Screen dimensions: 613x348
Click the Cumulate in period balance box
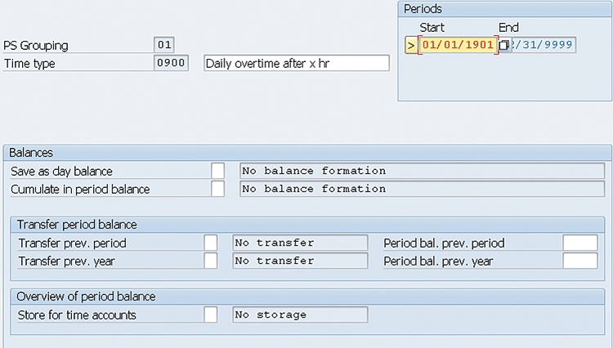(x=217, y=189)
